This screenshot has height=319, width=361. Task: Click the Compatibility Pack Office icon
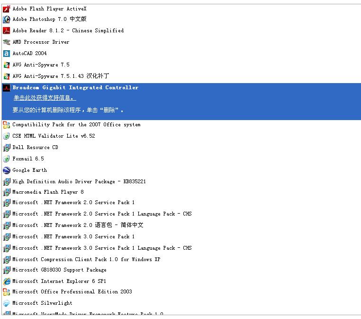coord(7,125)
